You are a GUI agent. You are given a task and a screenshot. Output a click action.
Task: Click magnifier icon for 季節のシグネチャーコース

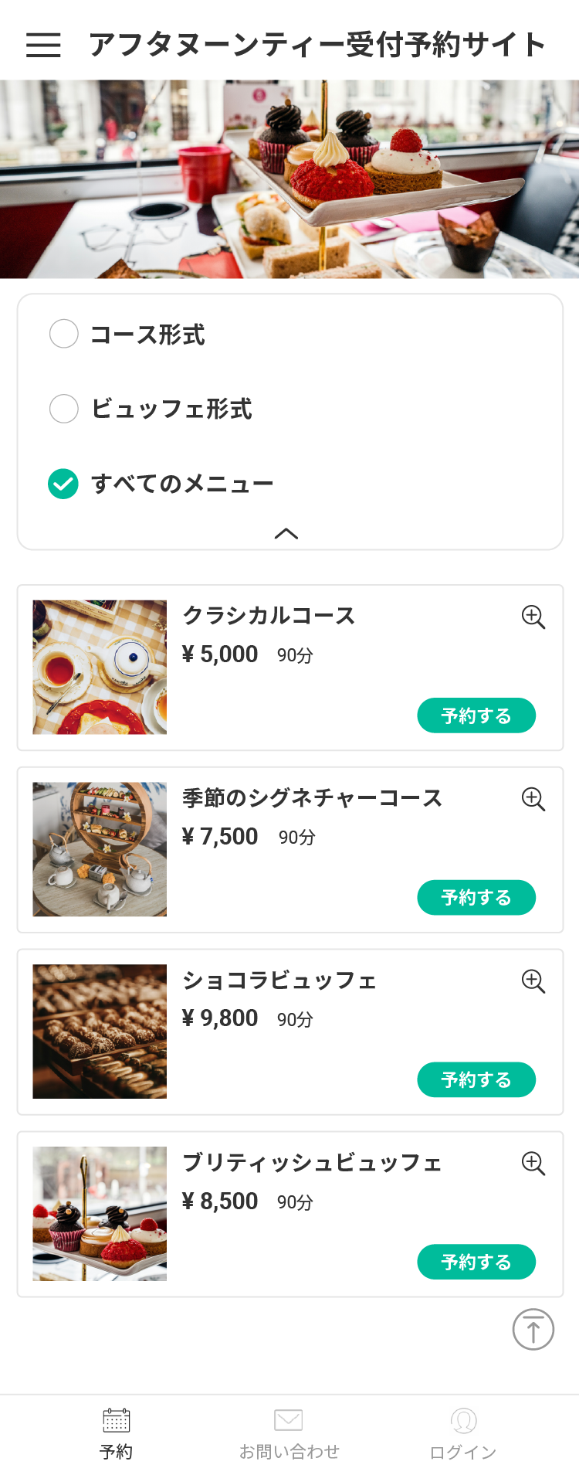click(533, 799)
